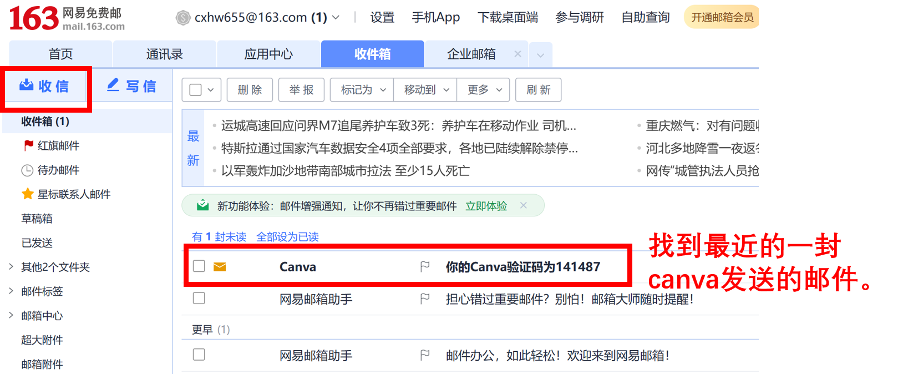Dismiss the 新功能体验 notification banner
This screenshot has height=374, width=903.
tap(523, 205)
